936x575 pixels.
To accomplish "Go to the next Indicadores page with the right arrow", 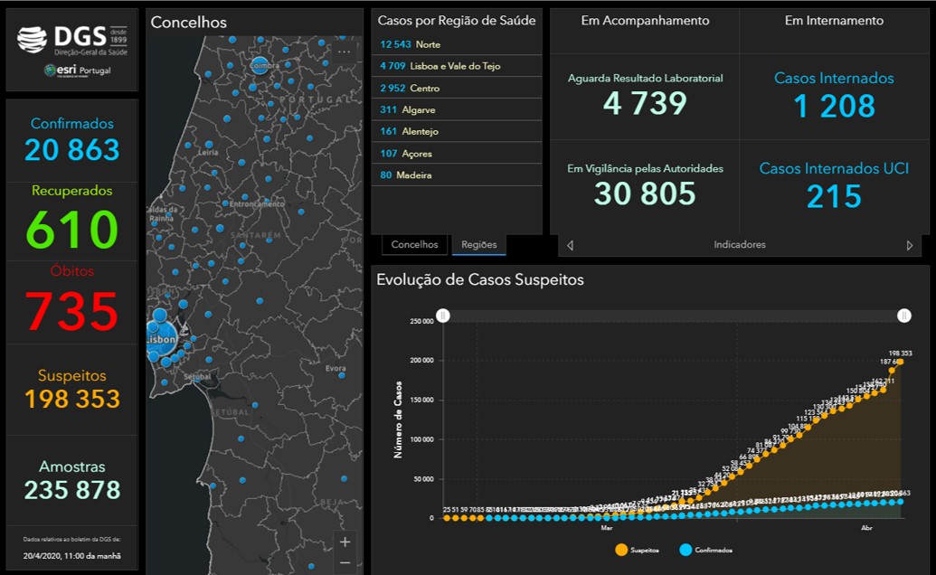I will 909,245.
